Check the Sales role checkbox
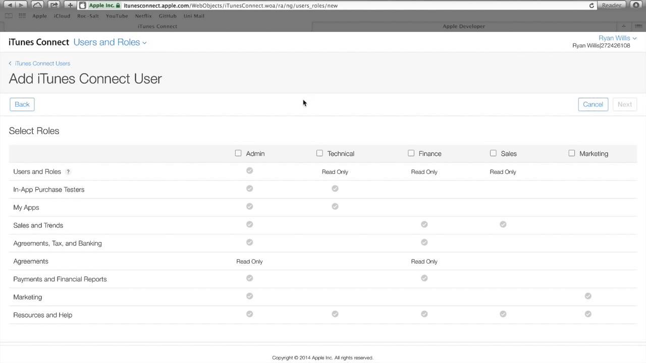646x363 pixels. [493, 153]
